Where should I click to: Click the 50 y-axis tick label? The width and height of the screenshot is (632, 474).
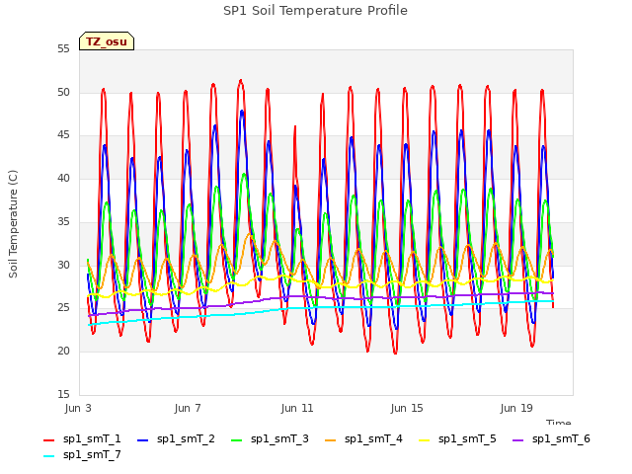[63, 92]
